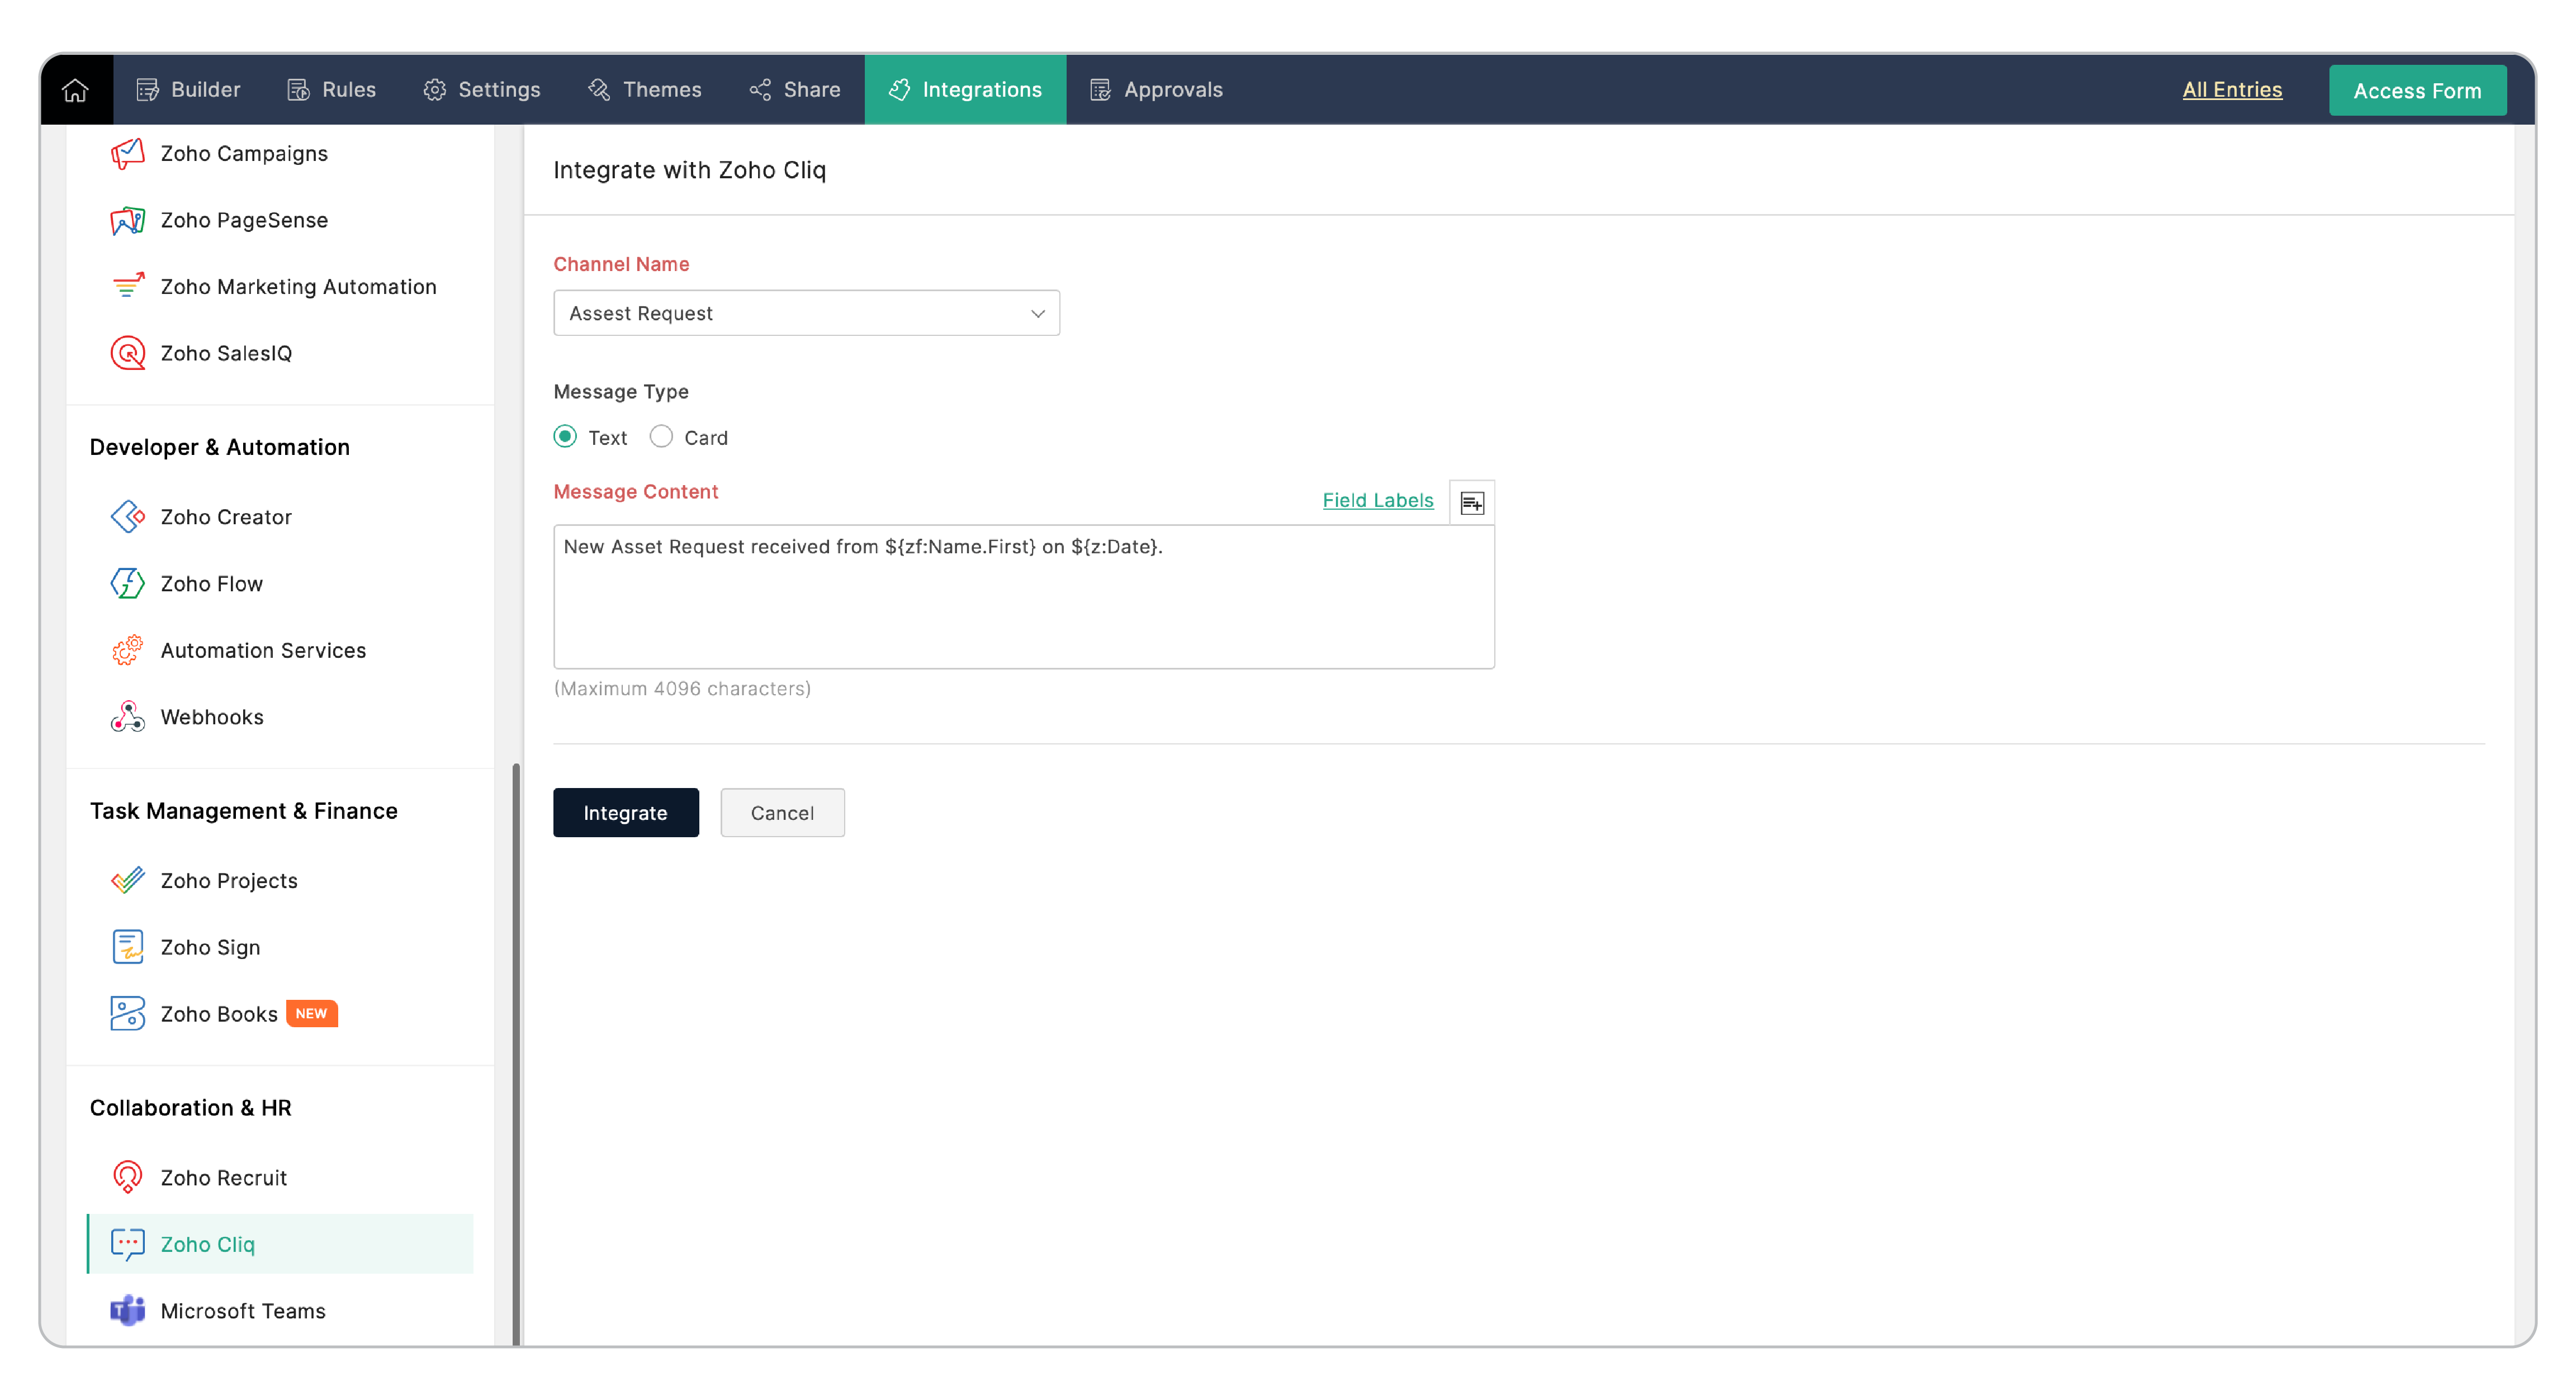Select the Text message type radio
The height and width of the screenshot is (1400, 2576).
(x=565, y=437)
